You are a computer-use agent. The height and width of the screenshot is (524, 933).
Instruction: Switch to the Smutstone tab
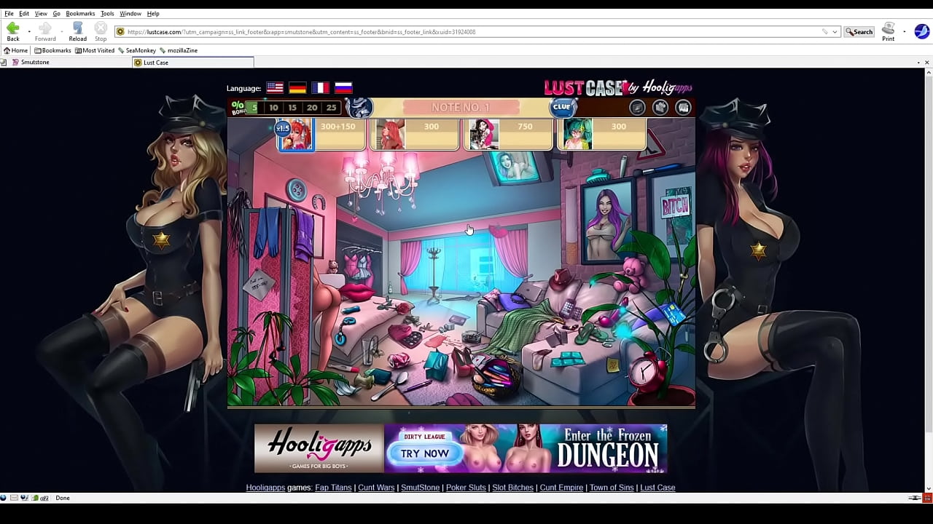click(x=32, y=62)
